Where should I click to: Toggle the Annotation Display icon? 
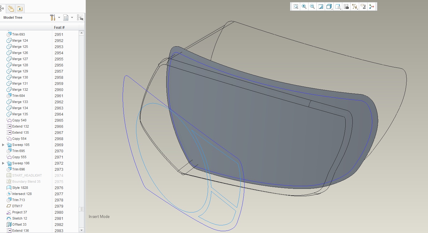click(363, 6)
